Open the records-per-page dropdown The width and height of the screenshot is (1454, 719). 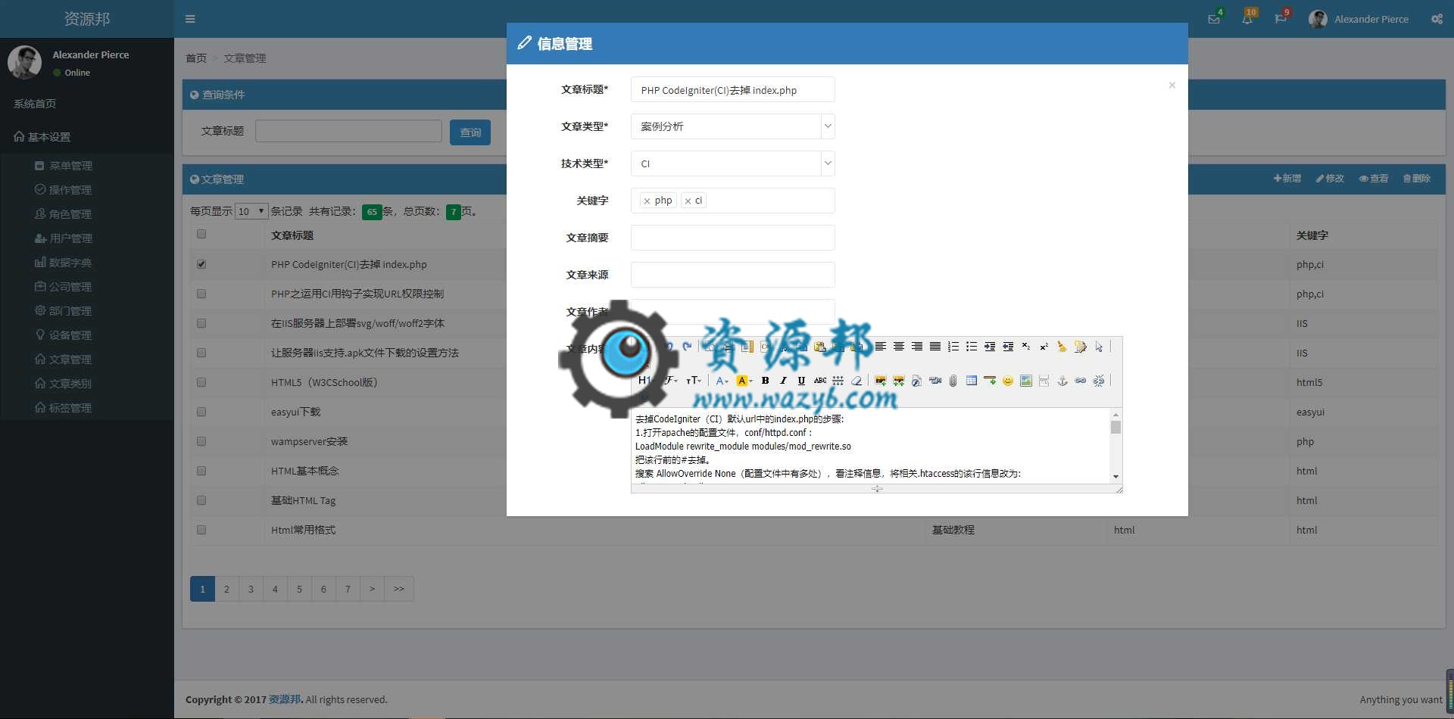[x=251, y=211]
